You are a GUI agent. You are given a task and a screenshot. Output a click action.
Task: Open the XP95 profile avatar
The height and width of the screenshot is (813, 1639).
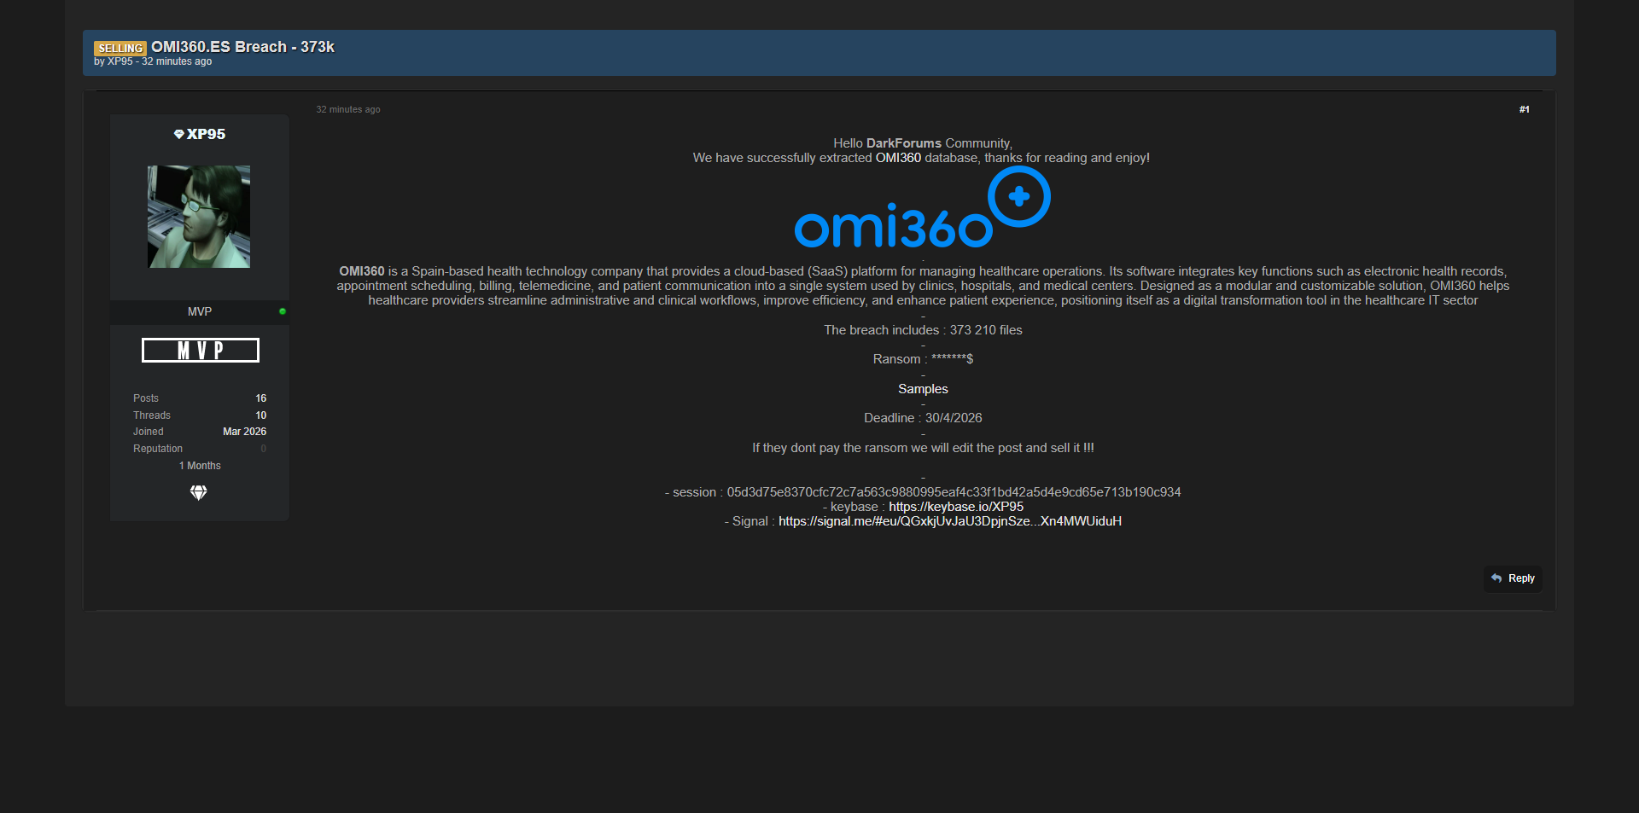click(x=199, y=217)
